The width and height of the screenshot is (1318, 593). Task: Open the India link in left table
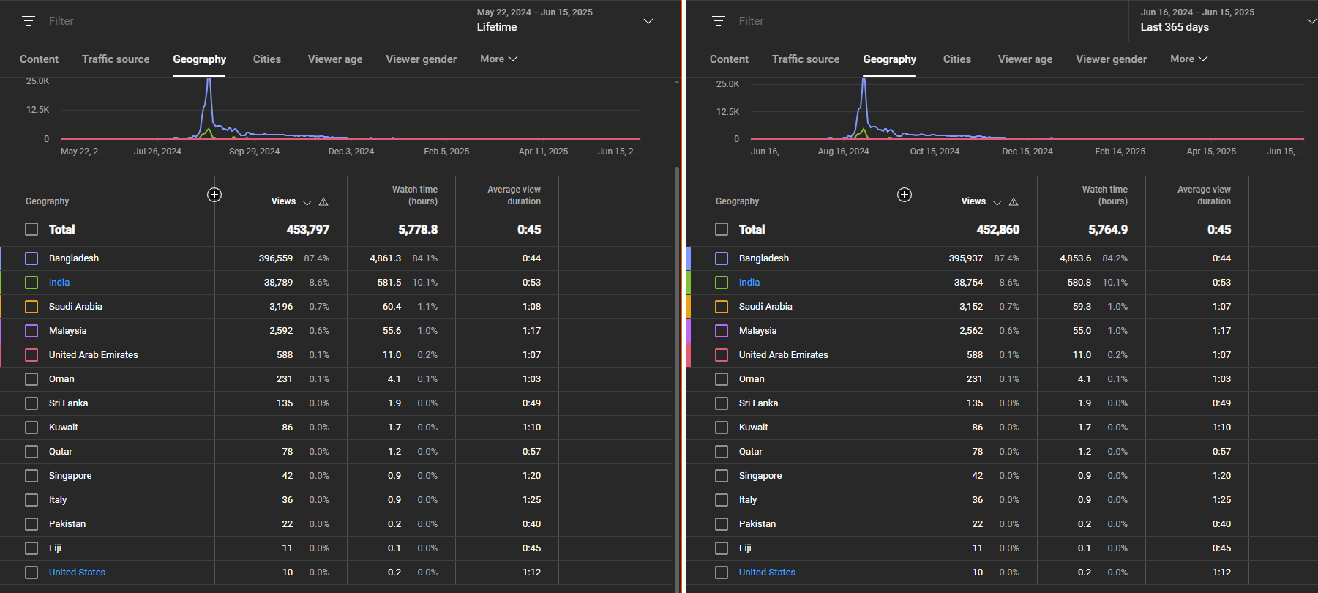click(59, 283)
